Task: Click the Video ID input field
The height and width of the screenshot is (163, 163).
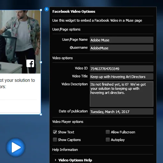Action: (x=122, y=68)
